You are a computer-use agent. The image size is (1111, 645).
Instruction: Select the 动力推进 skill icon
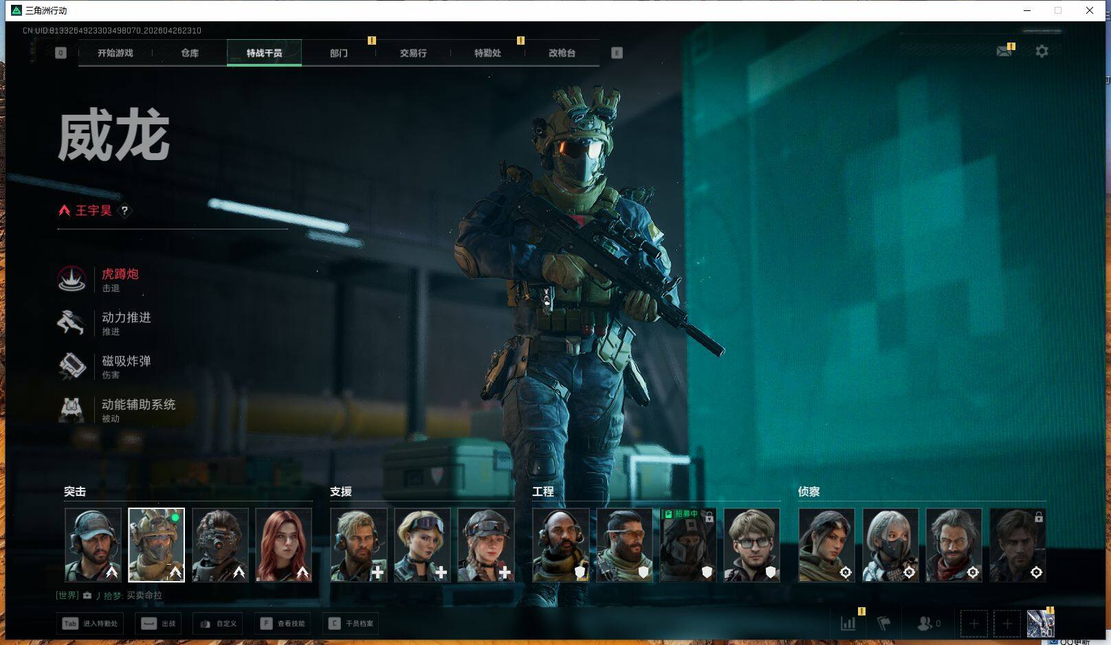coord(71,323)
